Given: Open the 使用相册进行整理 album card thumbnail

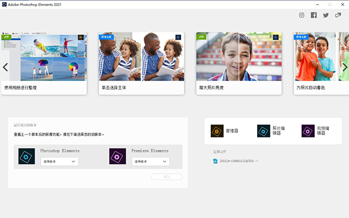Looking at the screenshot, I should pyautogui.click(x=44, y=57).
